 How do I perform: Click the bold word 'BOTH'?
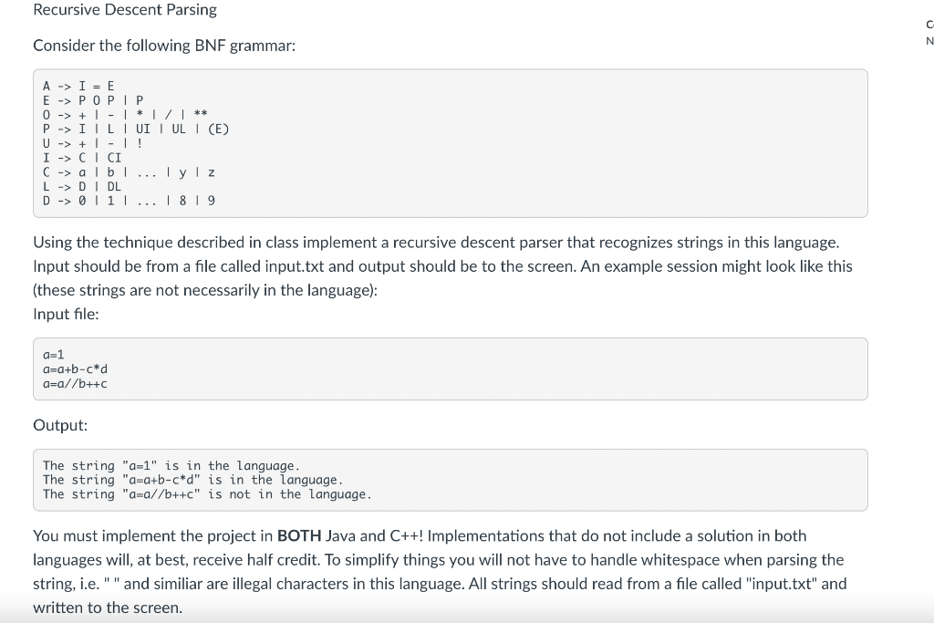pos(299,536)
